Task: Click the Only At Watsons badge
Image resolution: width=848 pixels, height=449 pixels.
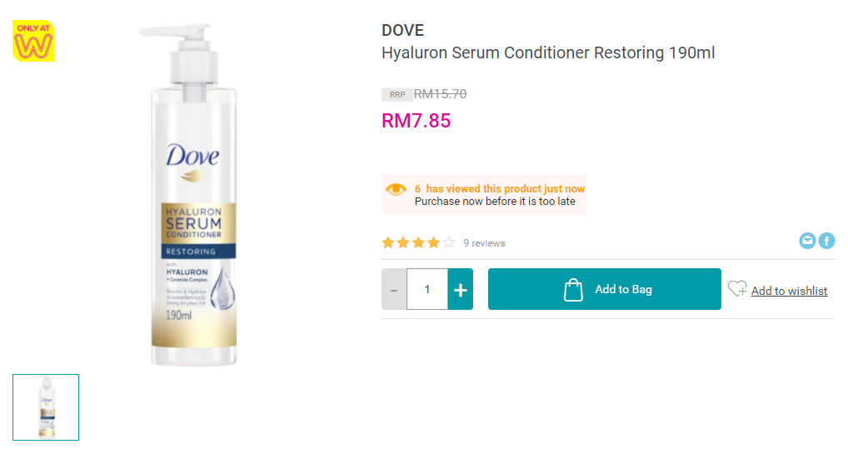Action: click(33, 41)
